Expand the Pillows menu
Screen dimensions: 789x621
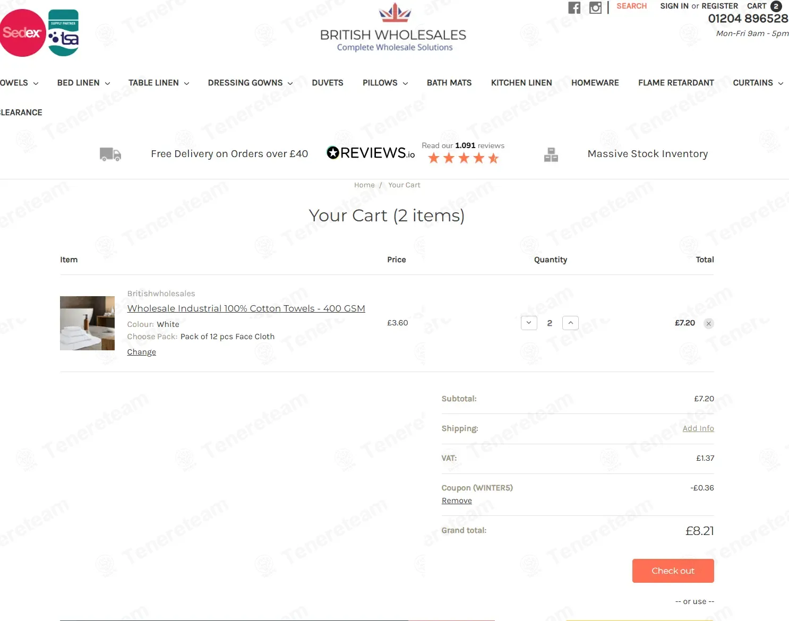tap(385, 83)
